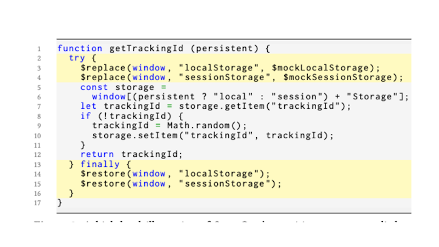The height and width of the screenshot is (247, 439).
Task: Click the "local" string on line 6
Action: (x=233, y=97)
